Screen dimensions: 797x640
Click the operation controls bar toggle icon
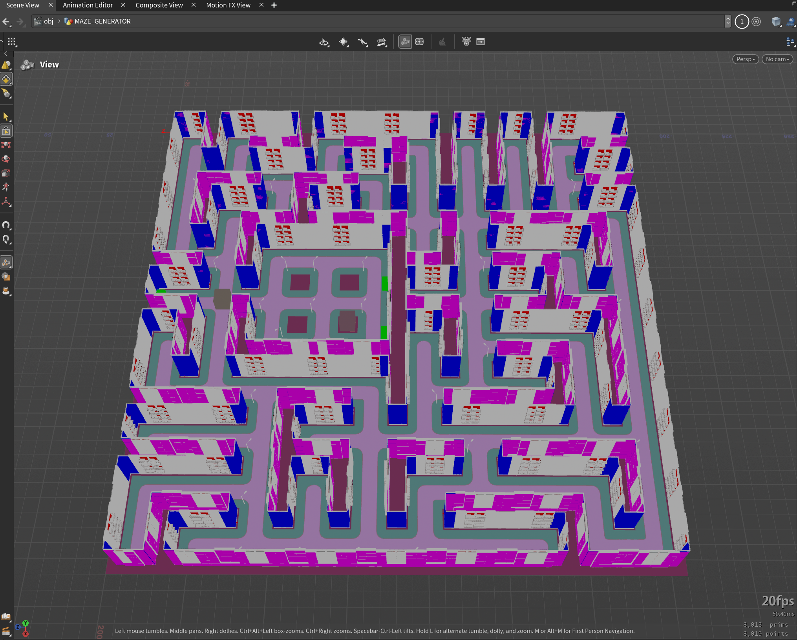481,42
